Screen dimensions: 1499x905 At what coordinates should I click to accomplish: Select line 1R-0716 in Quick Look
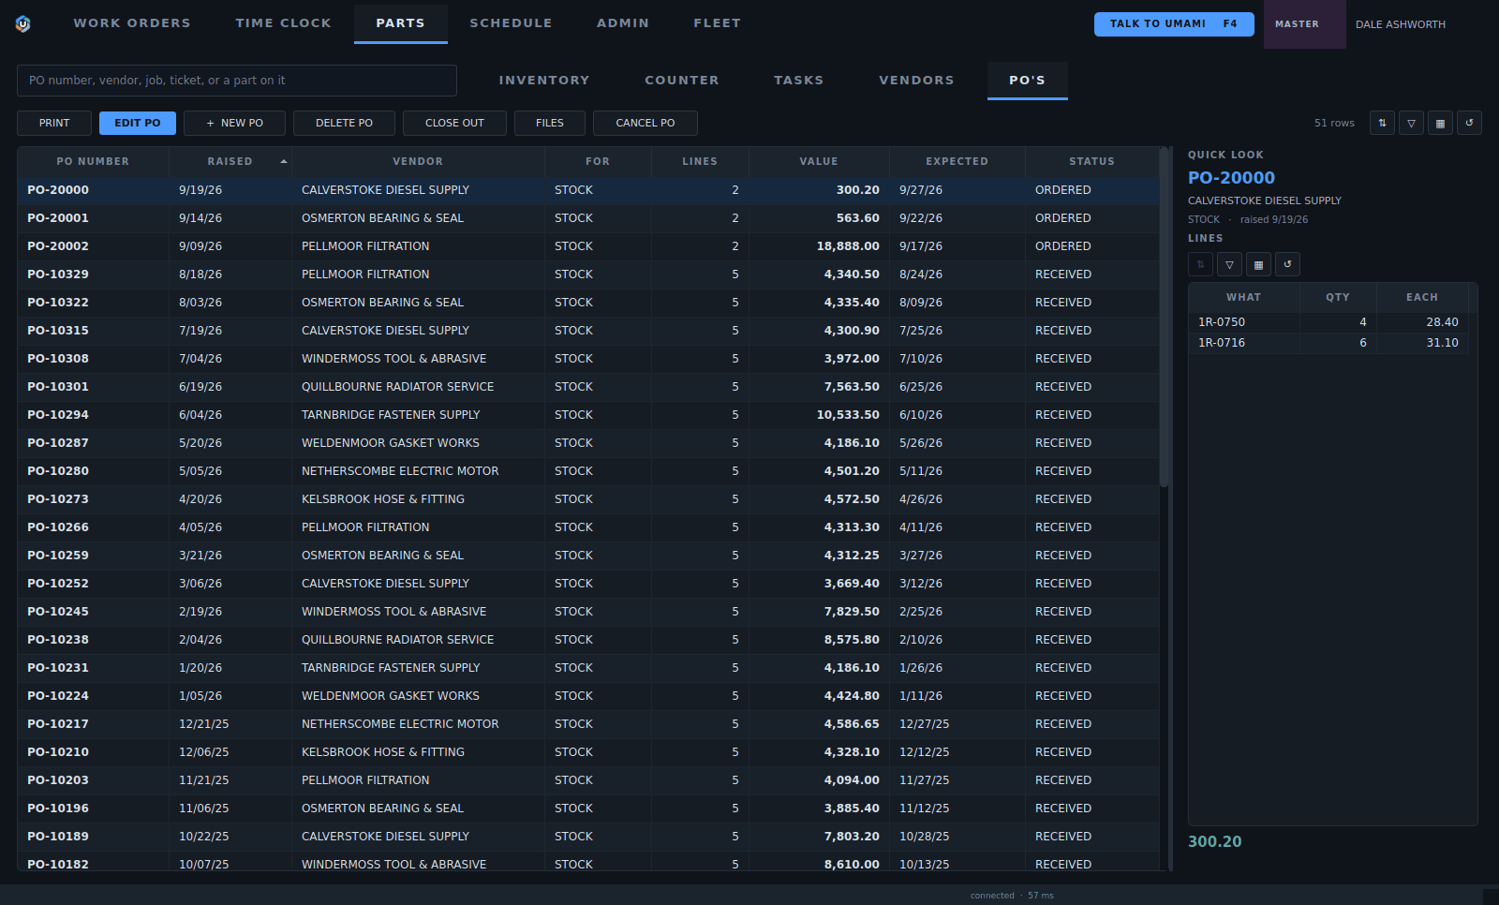click(x=1328, y=343)
